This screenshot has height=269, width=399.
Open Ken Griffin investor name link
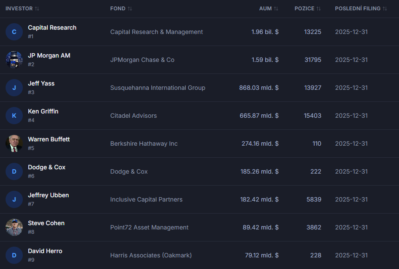tap(43, 111)
